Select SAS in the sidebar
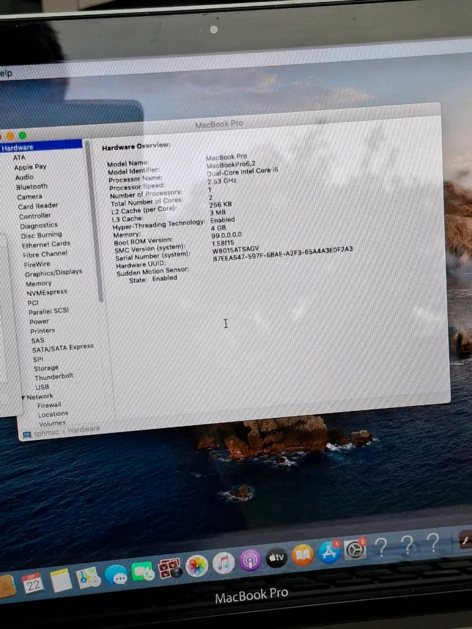This screenshot has width=472, height=629. pos(38,340)
